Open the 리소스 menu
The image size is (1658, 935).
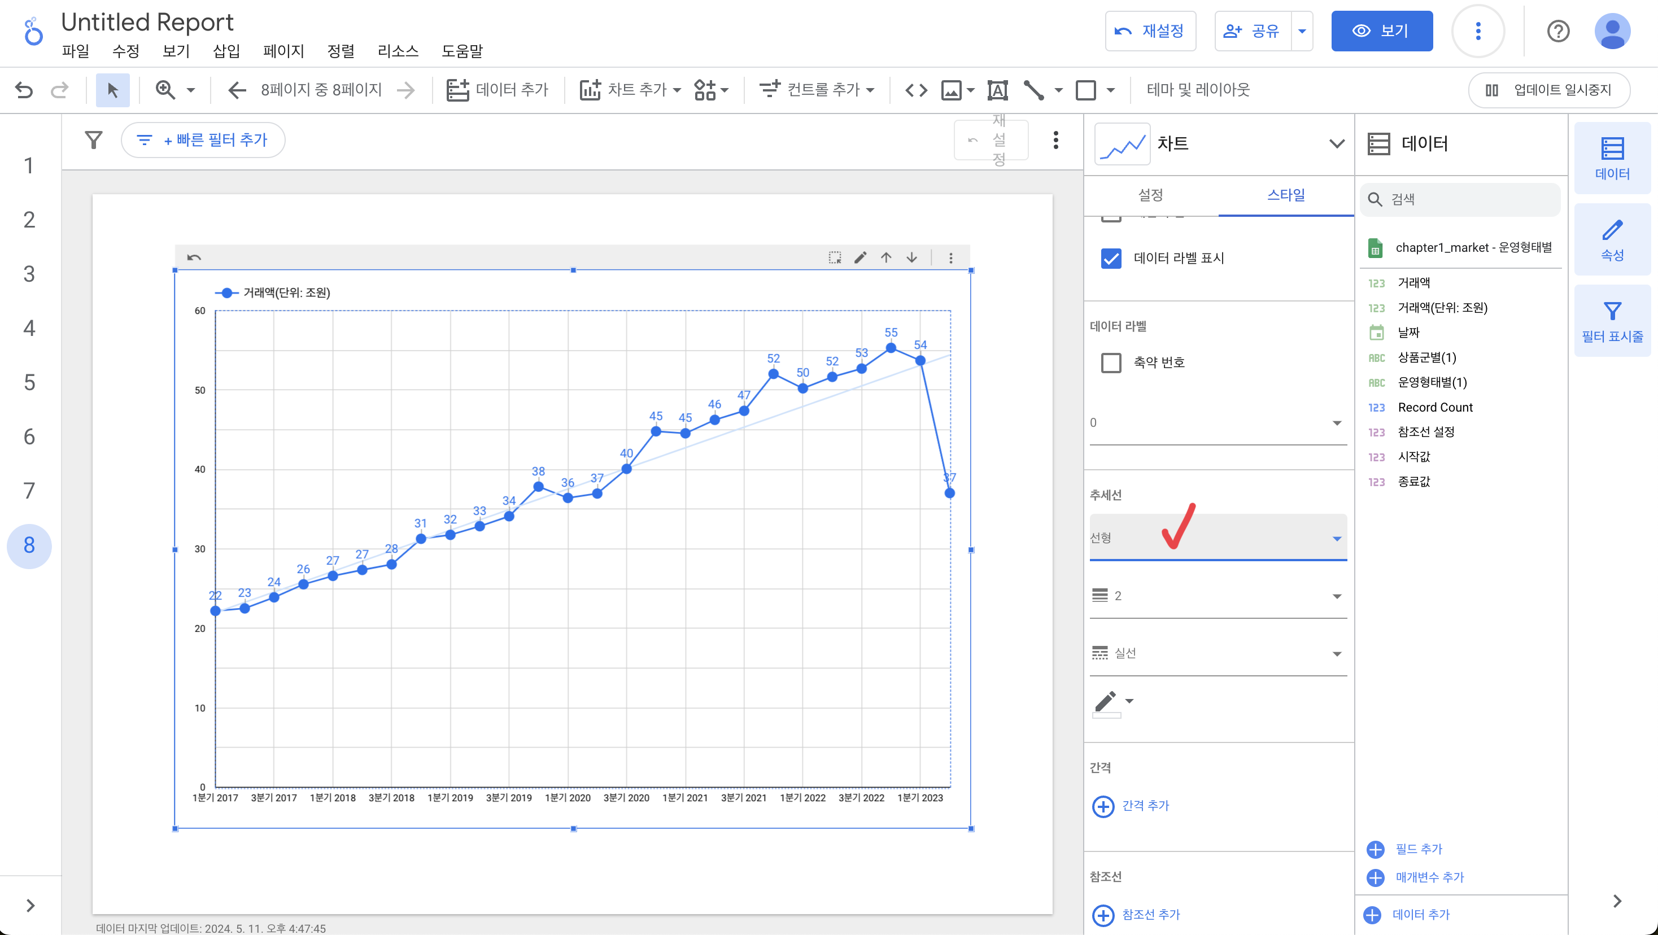click(x=398, y=51)
